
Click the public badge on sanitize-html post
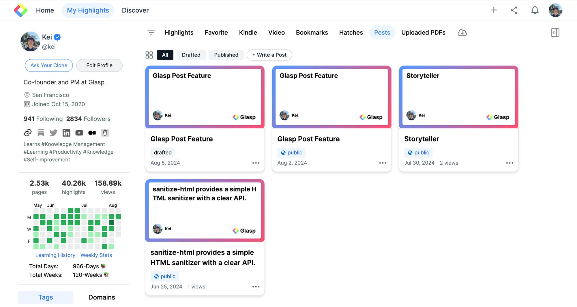[x=164, y=276]
